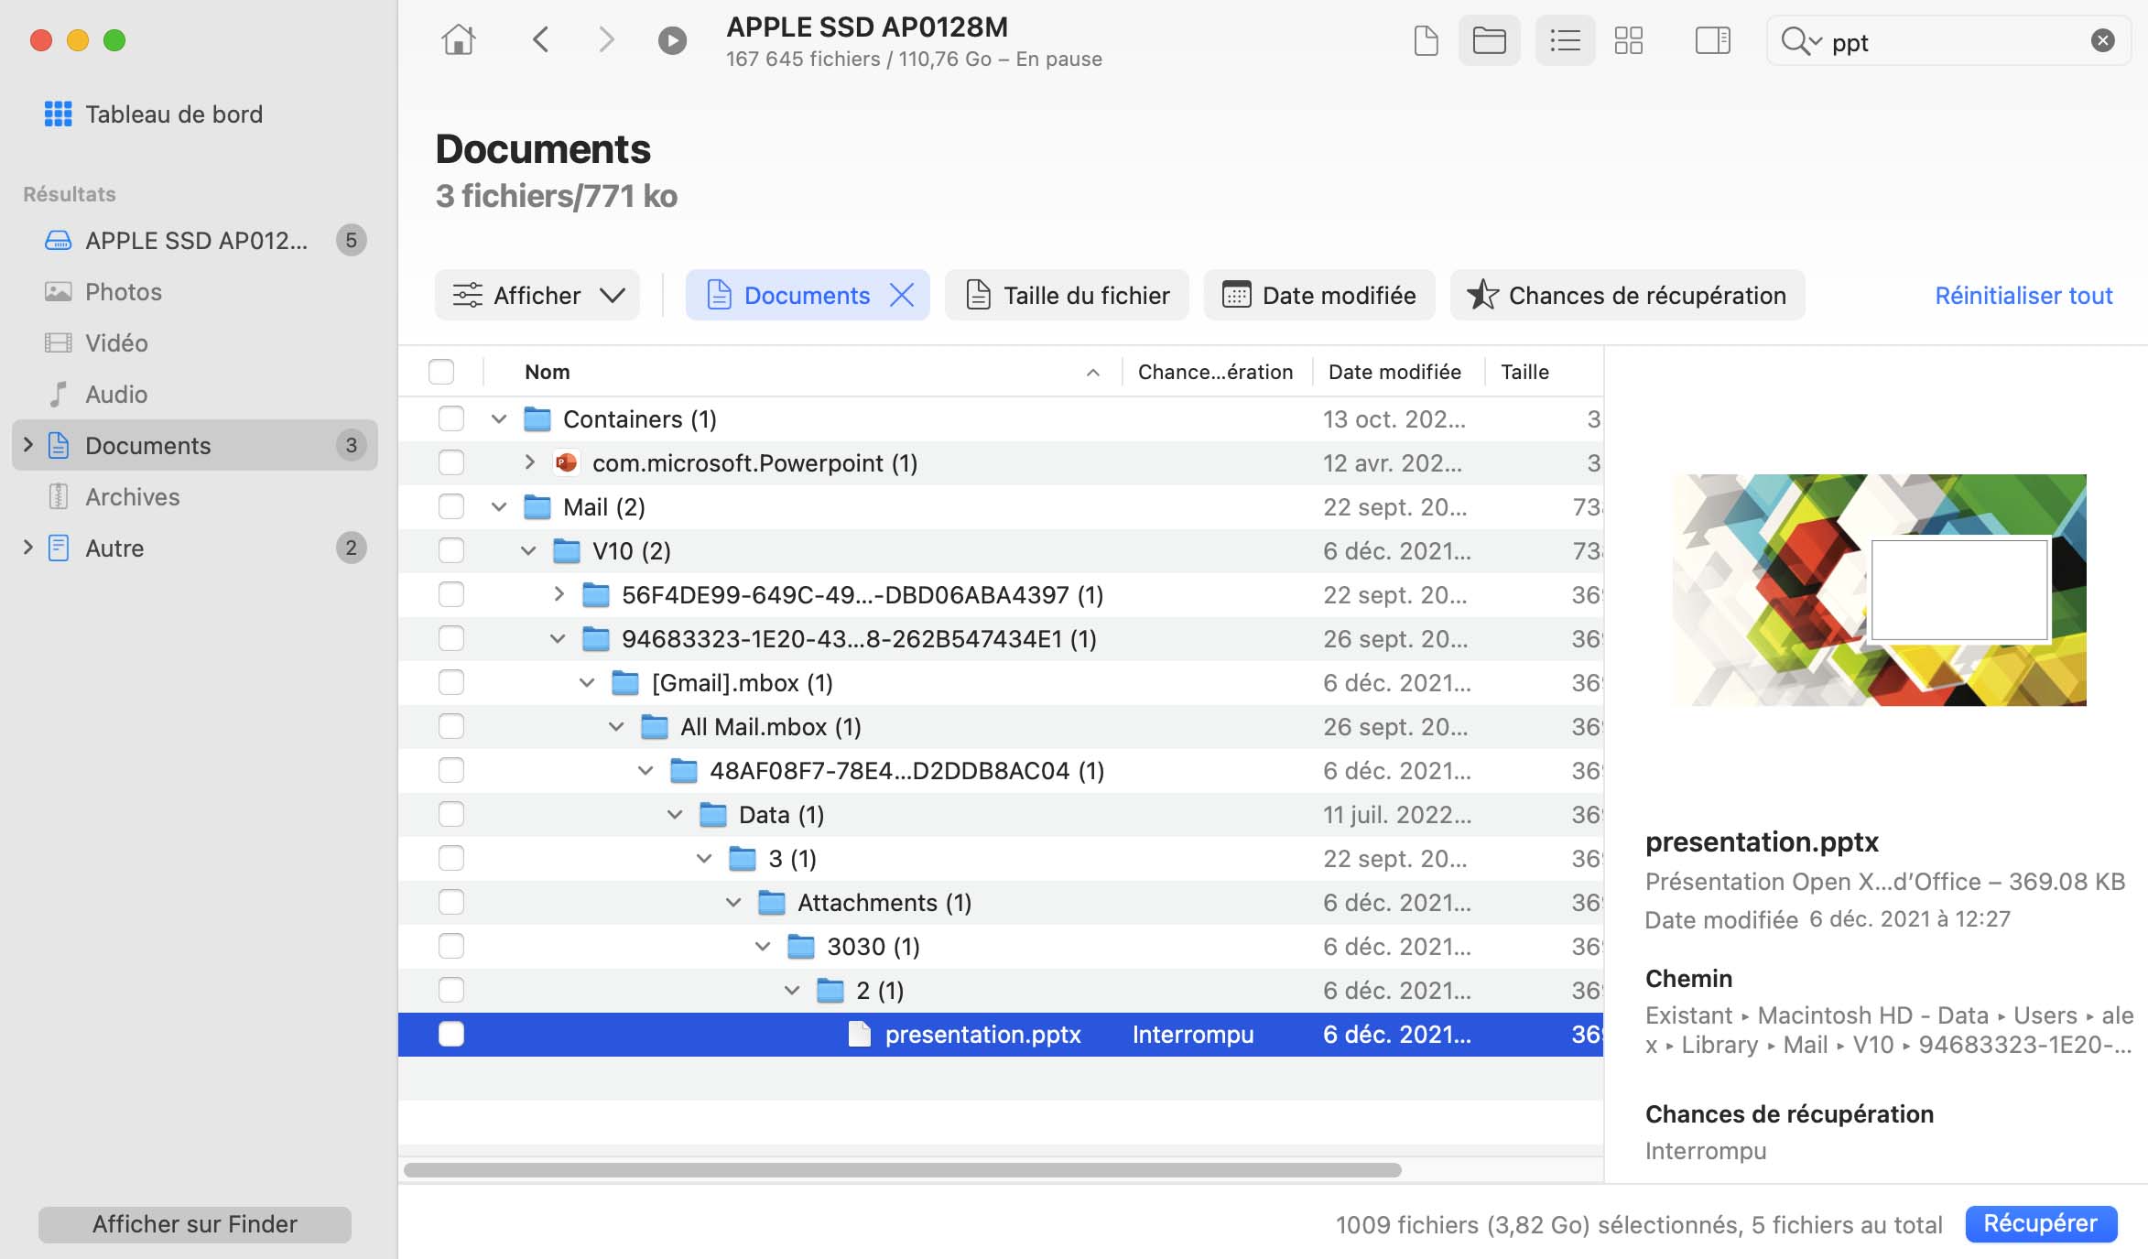Click the Grid view icon
Image resolution: width=2148 pixels, height=1259 pixels.
pyautogui.click(x=1632, y=40)
